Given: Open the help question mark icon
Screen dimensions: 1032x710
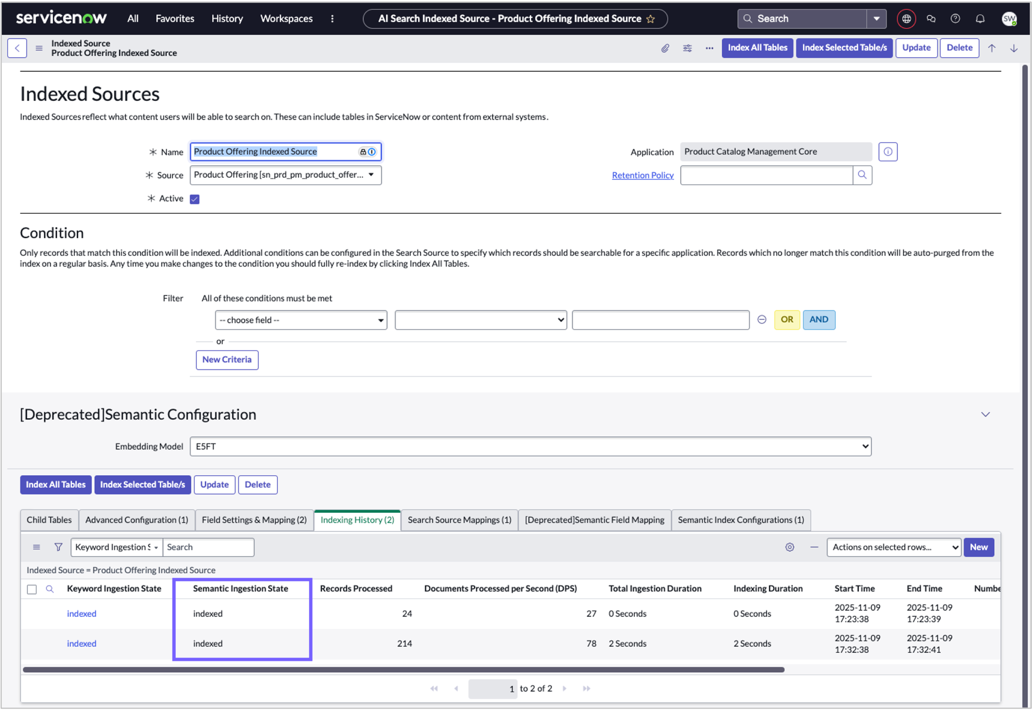Looking at the screenshot, I should pyautogui.click(x=955, y=19).
